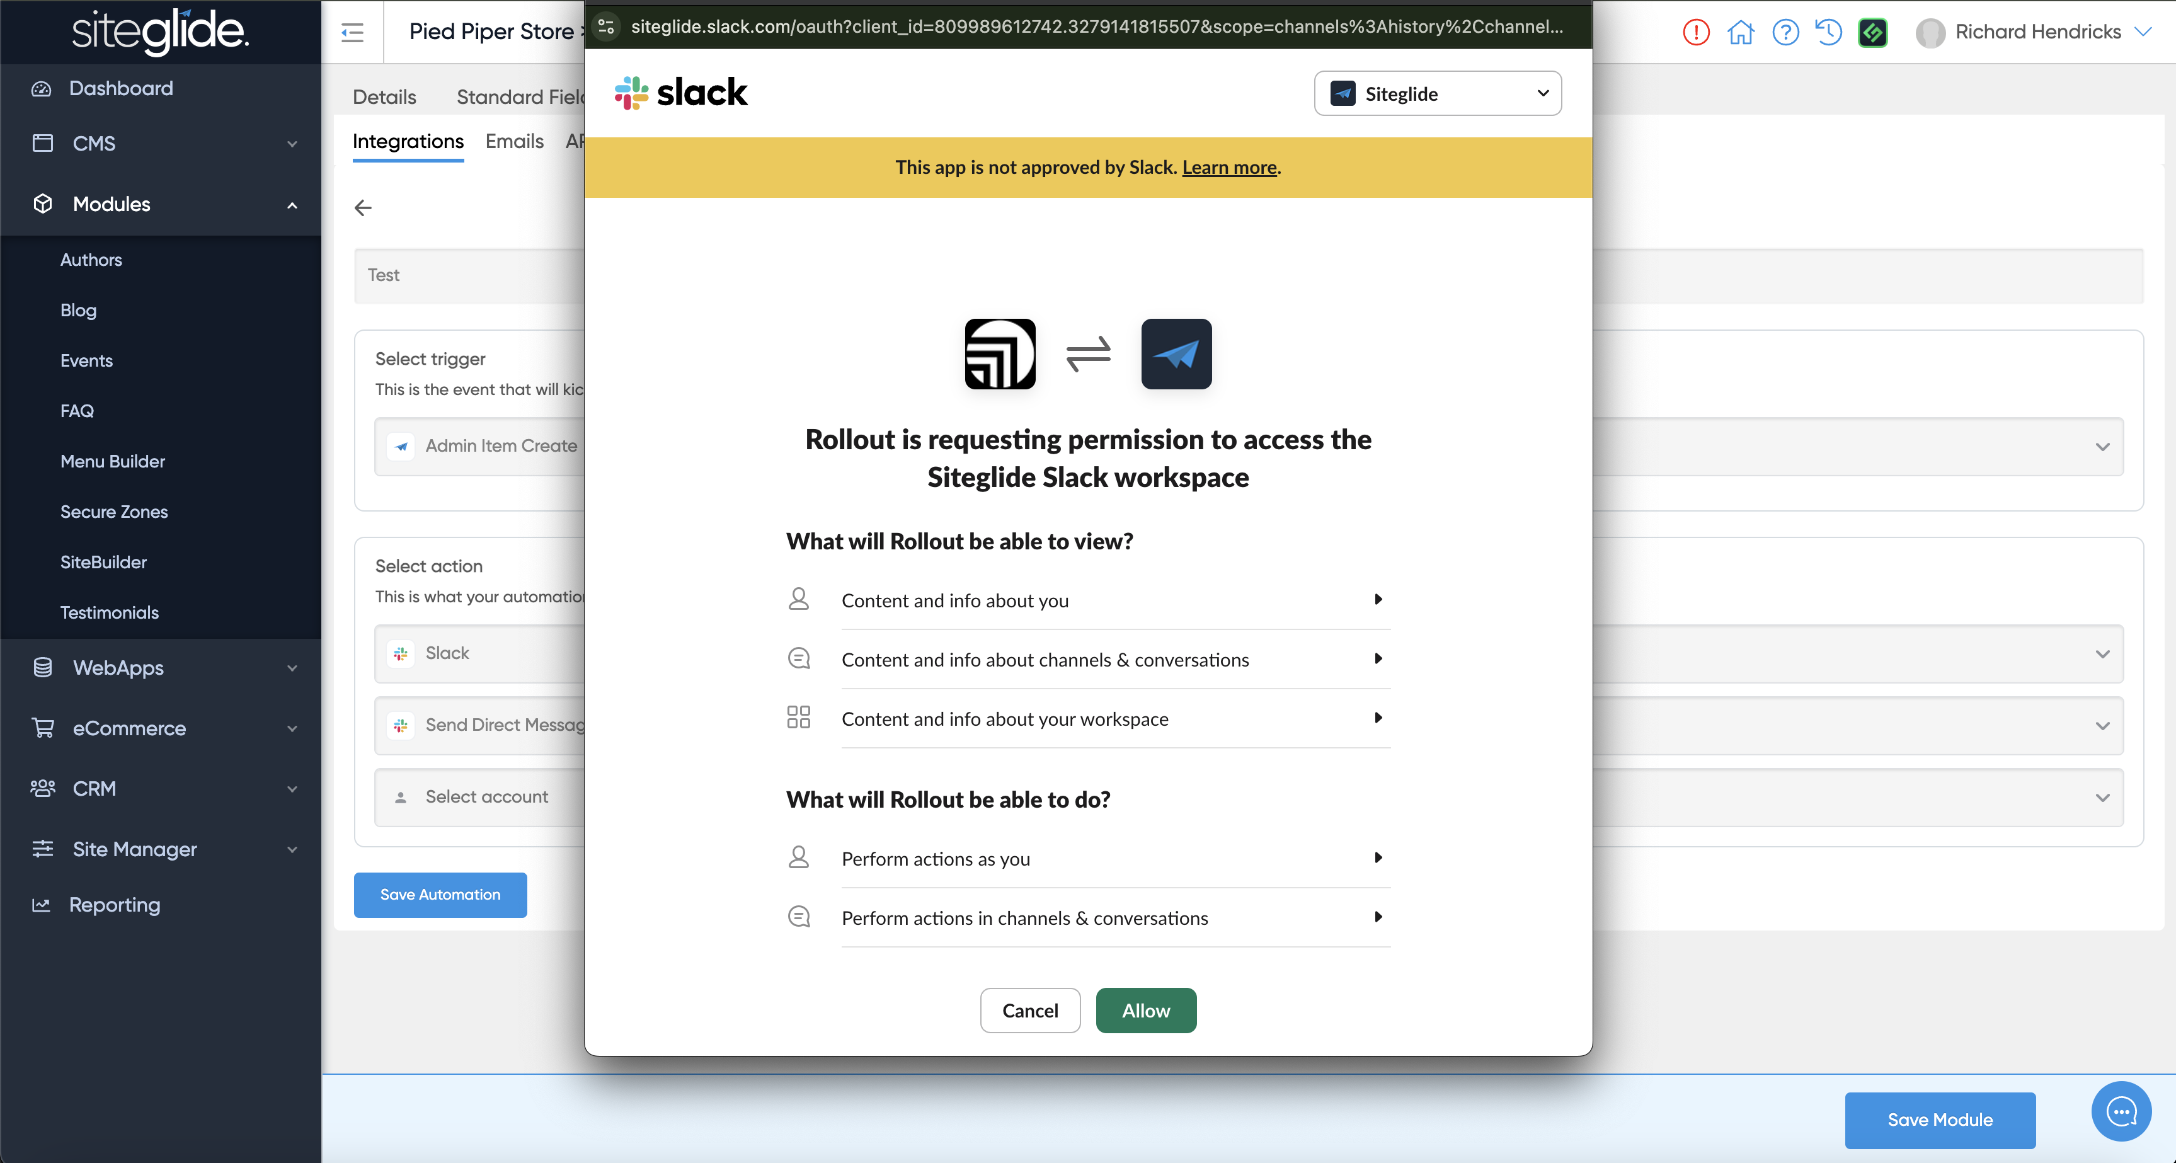This screenshot has width=2176, height=1163.
Task: Open the history clock icon
Action: (1829, 32)
